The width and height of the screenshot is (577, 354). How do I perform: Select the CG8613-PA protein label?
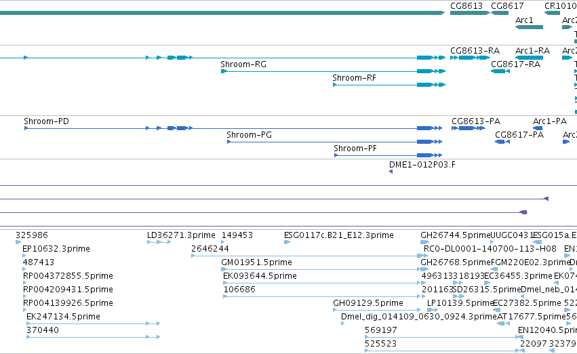point(476,121)
